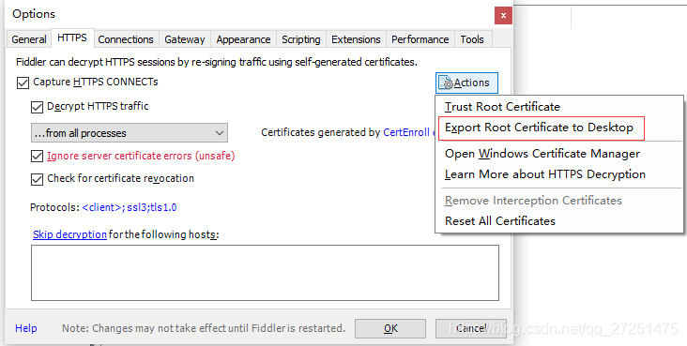Screen dimensions: 687x346
Task: Open the CertEnroll engine link
Action: (x=409, y=133)
